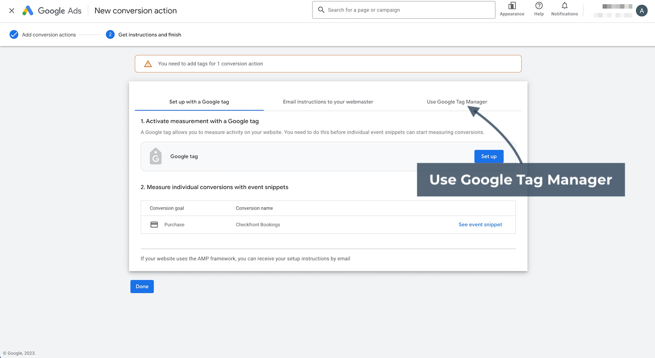The width and height of the screenshot is (655, 358).
Task: Close the New conversion action page
Action: (x=12, y=11)
